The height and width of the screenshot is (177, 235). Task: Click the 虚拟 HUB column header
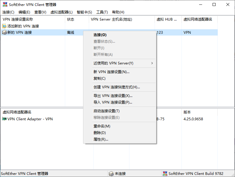(168, 19)
